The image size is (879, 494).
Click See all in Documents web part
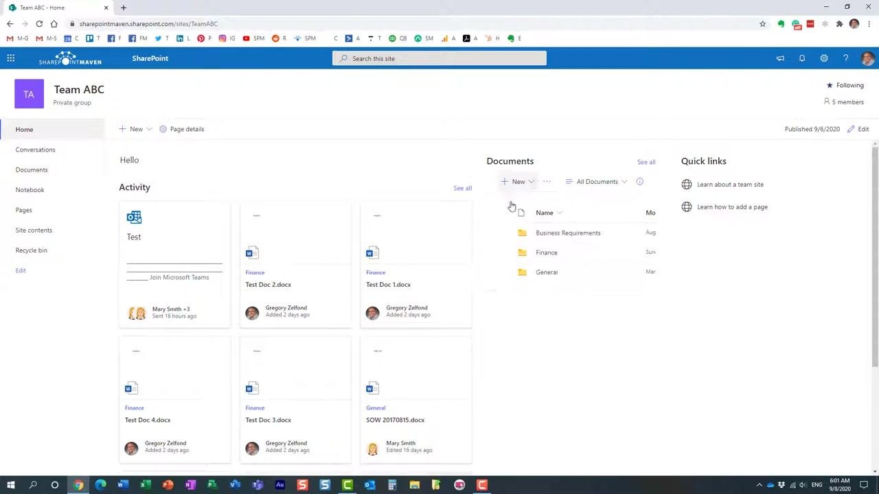point(646,162)
